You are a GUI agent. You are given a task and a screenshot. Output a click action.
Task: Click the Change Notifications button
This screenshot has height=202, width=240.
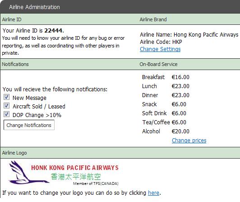tap(29, 125)
